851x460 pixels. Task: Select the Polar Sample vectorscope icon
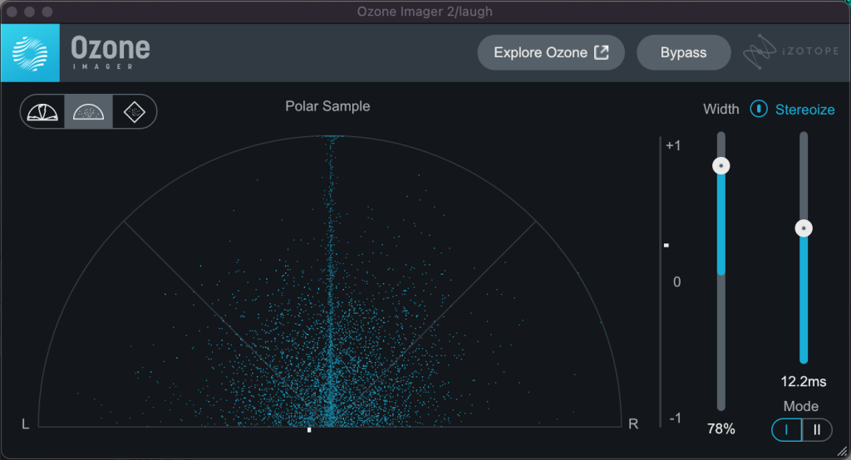point(88,112)
